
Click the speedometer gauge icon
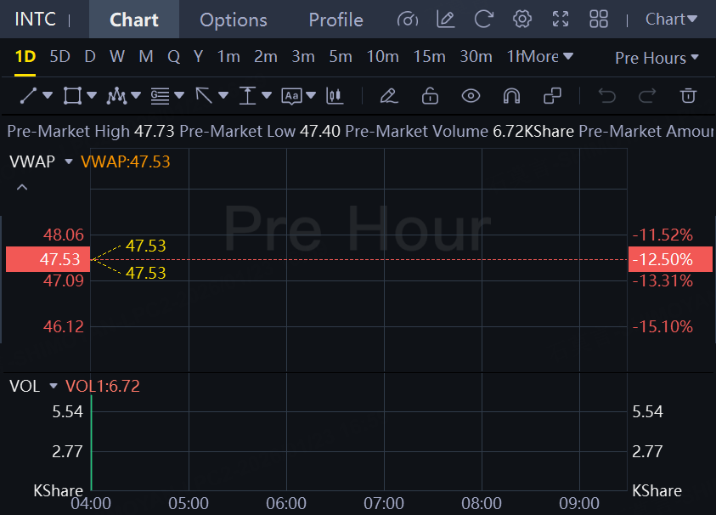click(408, 20)
